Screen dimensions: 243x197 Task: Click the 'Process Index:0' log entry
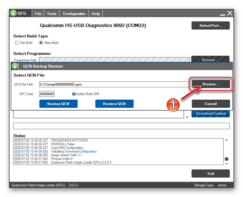pos(62,159)
